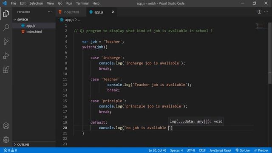Click the 'incharge job is avaliable' log line

coord(142,63)
